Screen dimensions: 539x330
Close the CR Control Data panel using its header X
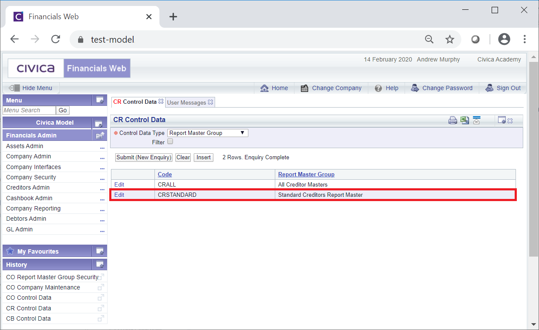pos(510,120)
